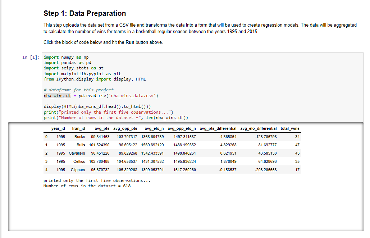Click the value 1497.311587
The image size is (370, 238).
(185, 137)
